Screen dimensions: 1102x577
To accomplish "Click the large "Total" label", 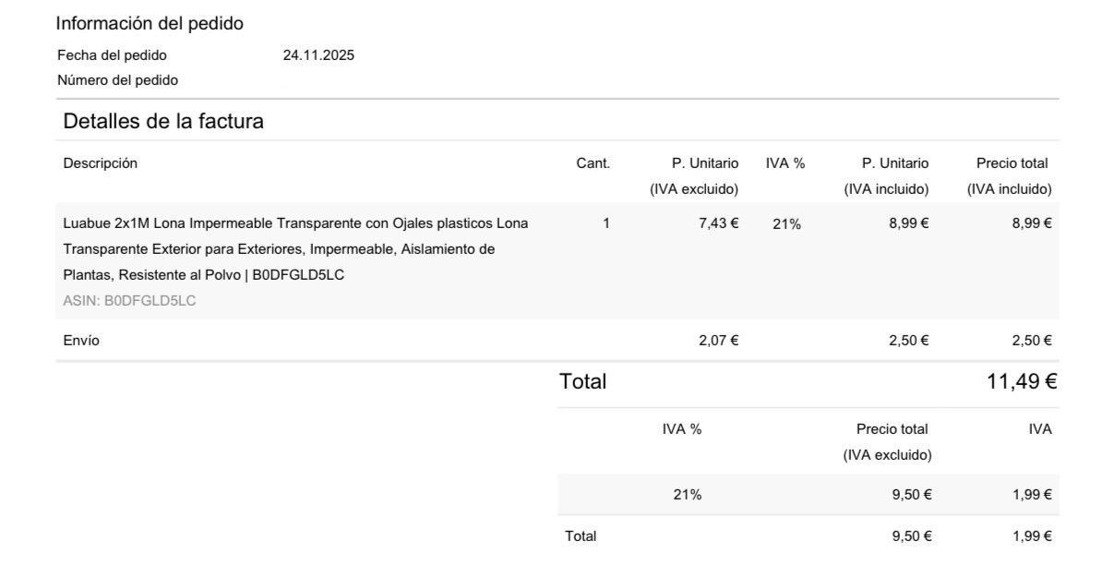I will click(582, 381).
